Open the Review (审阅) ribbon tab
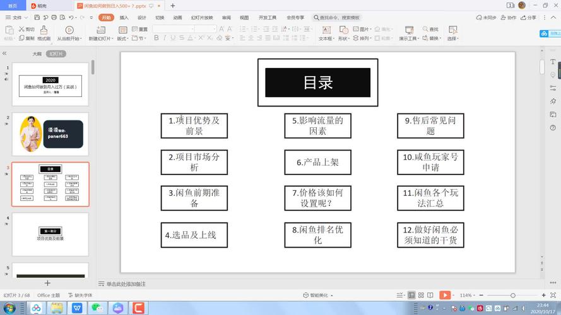The image size is (561, 315). pyautogui.click(x=226, y=18)
